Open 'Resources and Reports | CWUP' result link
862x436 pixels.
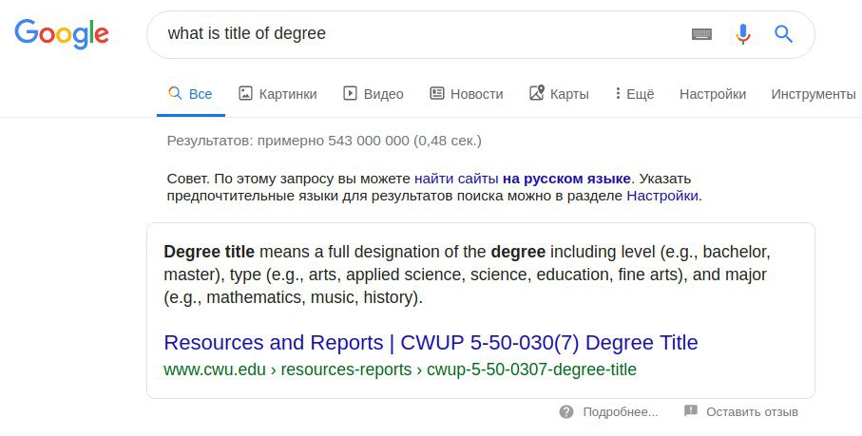pyautogui.click(x=431, y=343)
